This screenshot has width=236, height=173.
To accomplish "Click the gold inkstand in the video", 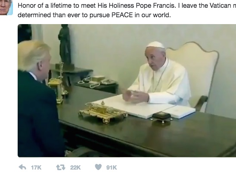I will click(103, 111).
